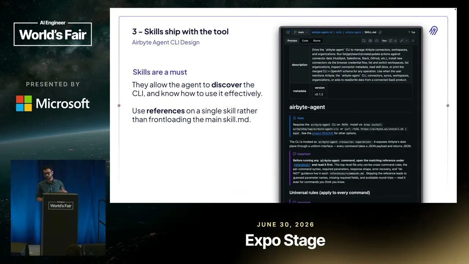Viewport: 469px width, 264px height.
Task: Switch to the Blame tab
Action: (x=317, y=41)
